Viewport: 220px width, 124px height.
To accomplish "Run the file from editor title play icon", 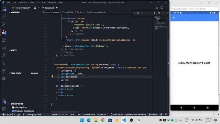I will click(157, 8).
